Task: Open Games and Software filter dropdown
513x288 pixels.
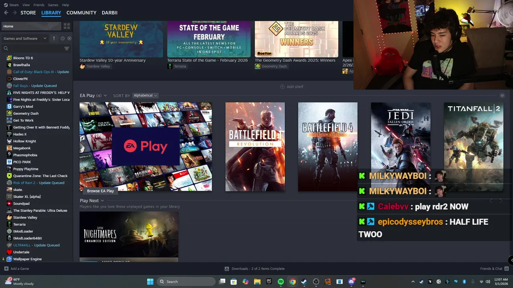Action: (x=26, y=38)
